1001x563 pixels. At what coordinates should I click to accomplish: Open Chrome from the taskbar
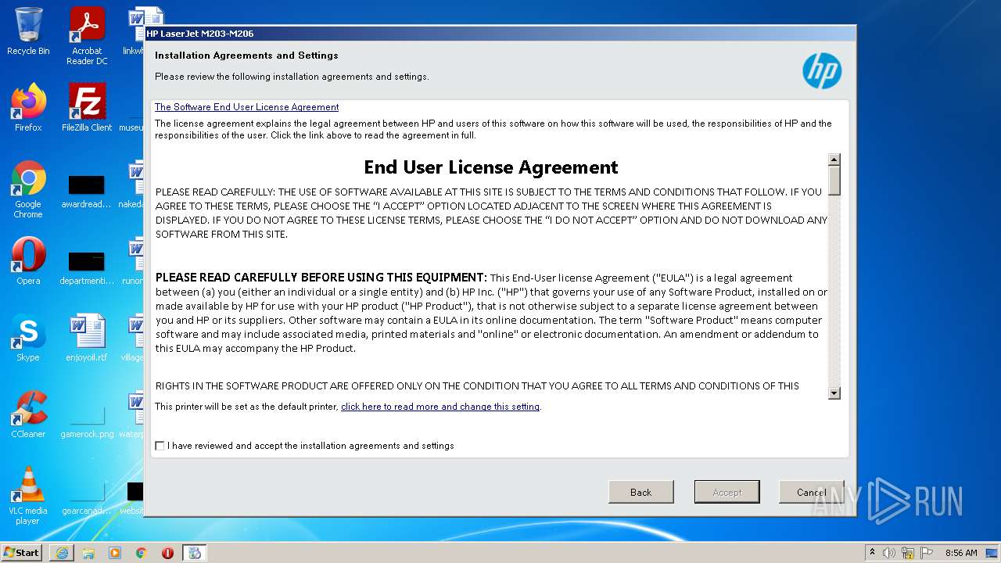point(142,553)
